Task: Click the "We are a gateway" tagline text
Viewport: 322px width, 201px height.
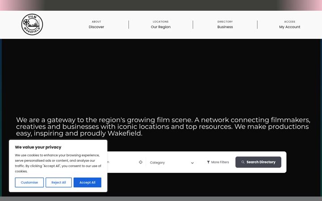Action: tap(163, 126)
